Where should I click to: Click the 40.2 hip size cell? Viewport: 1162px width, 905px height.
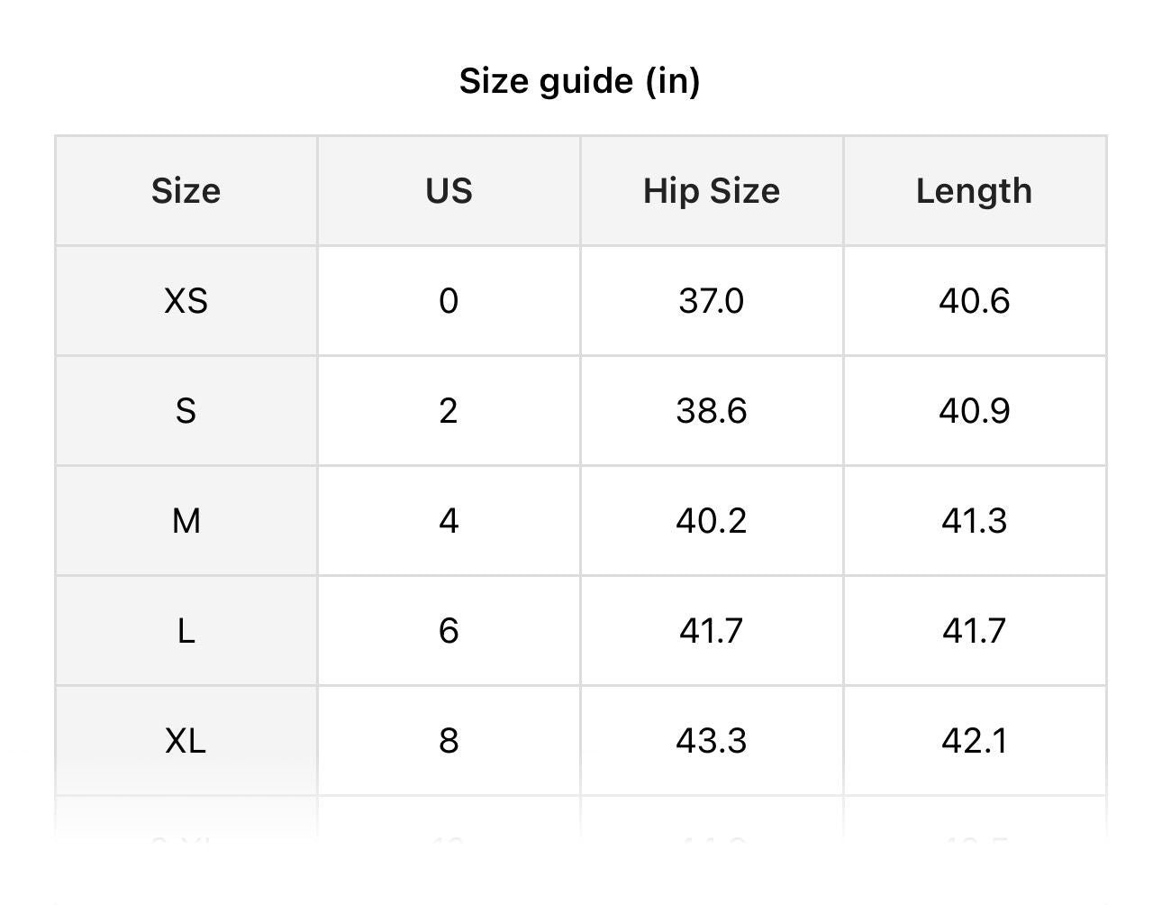pos(712,521)
